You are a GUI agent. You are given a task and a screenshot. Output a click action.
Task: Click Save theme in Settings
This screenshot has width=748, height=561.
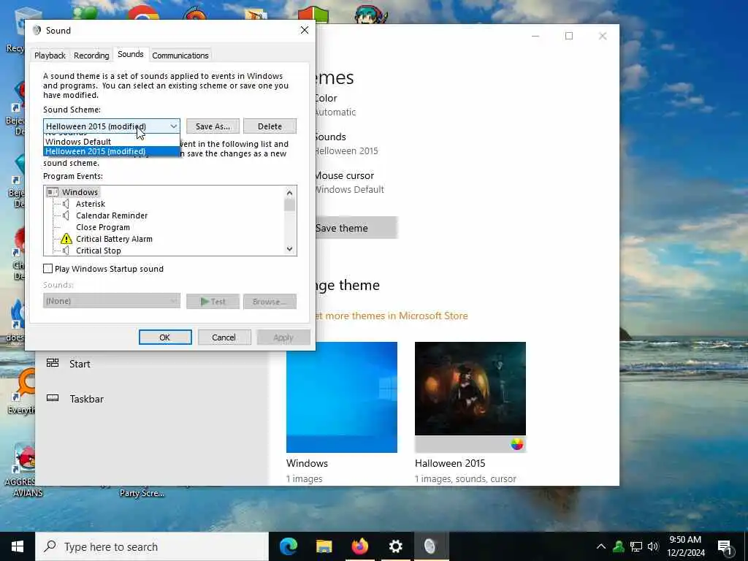356,228
